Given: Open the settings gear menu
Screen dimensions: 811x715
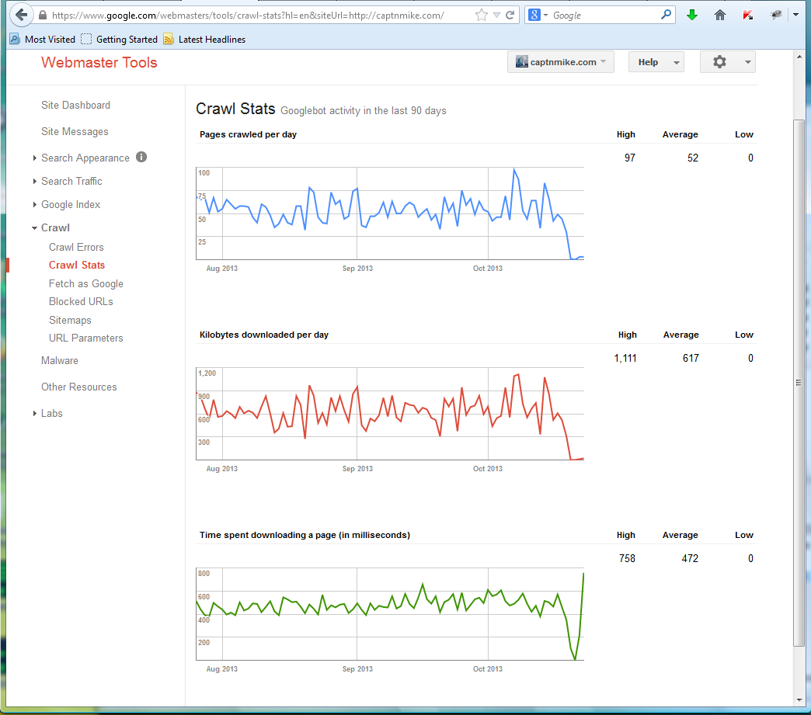Looking at the screenshot, I should coord(727,62).
